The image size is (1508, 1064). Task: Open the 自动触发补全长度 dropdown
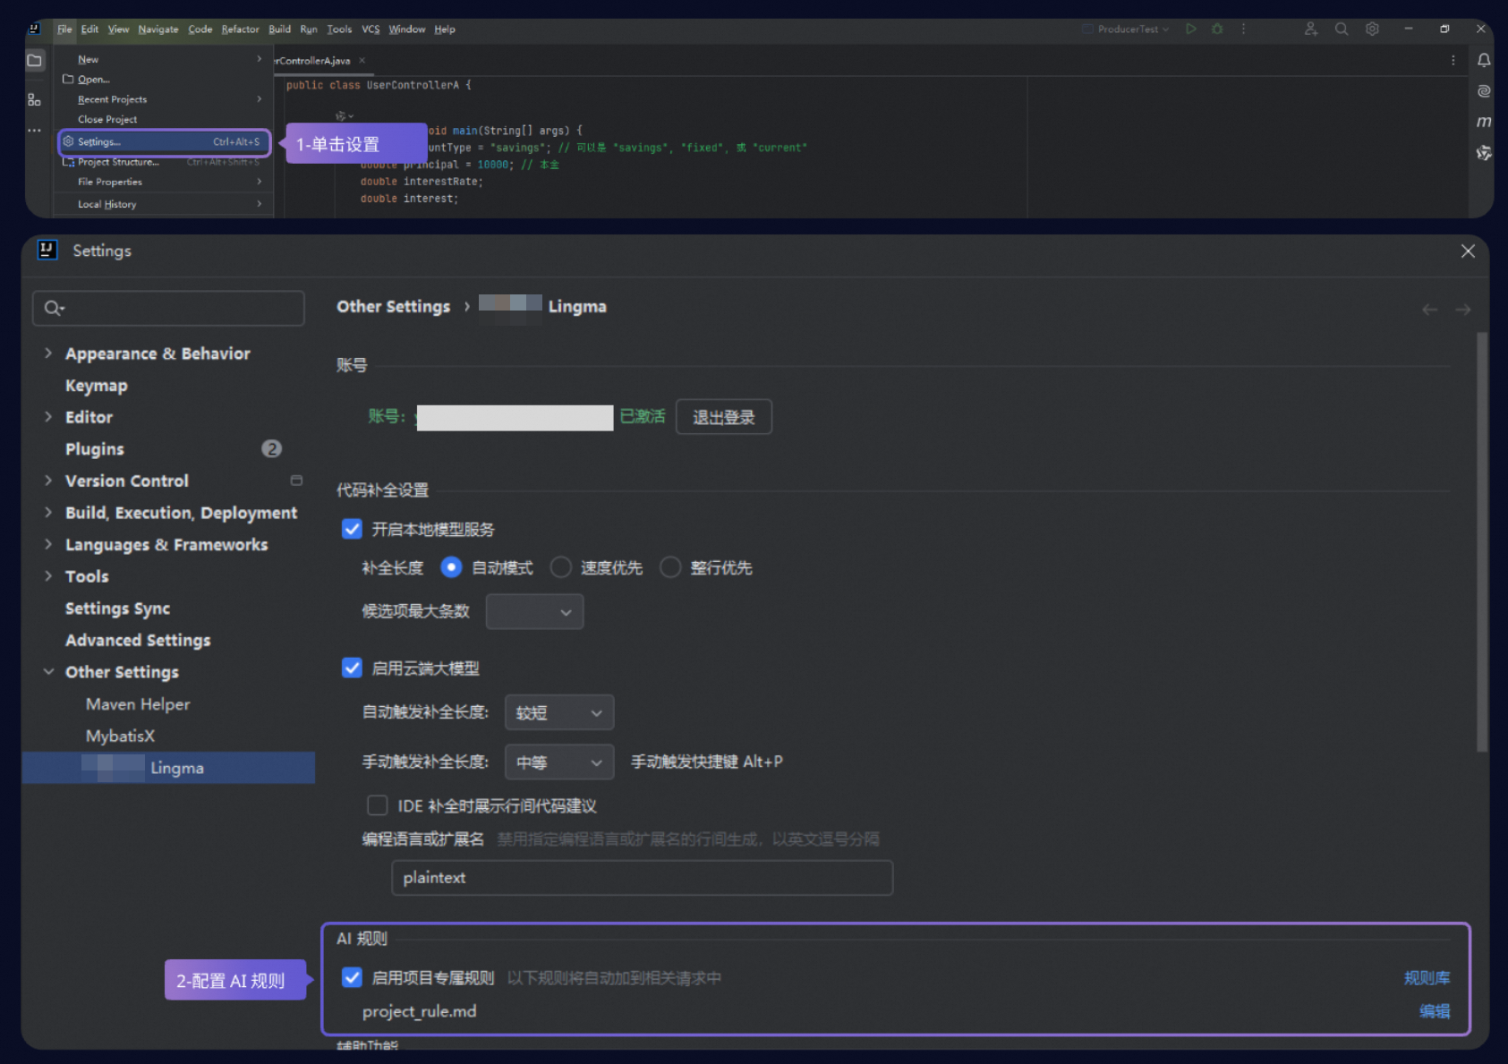click(559, 712)
